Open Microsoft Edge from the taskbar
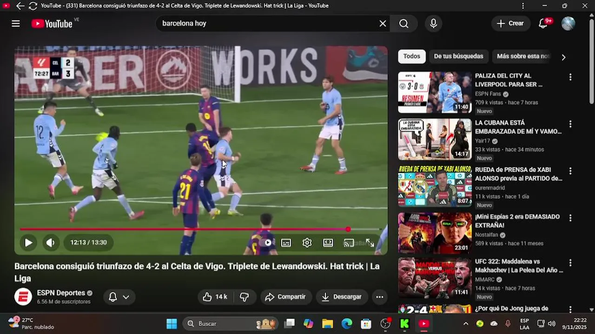The width and height of the screenshot is (595, 334). [347, 323]
